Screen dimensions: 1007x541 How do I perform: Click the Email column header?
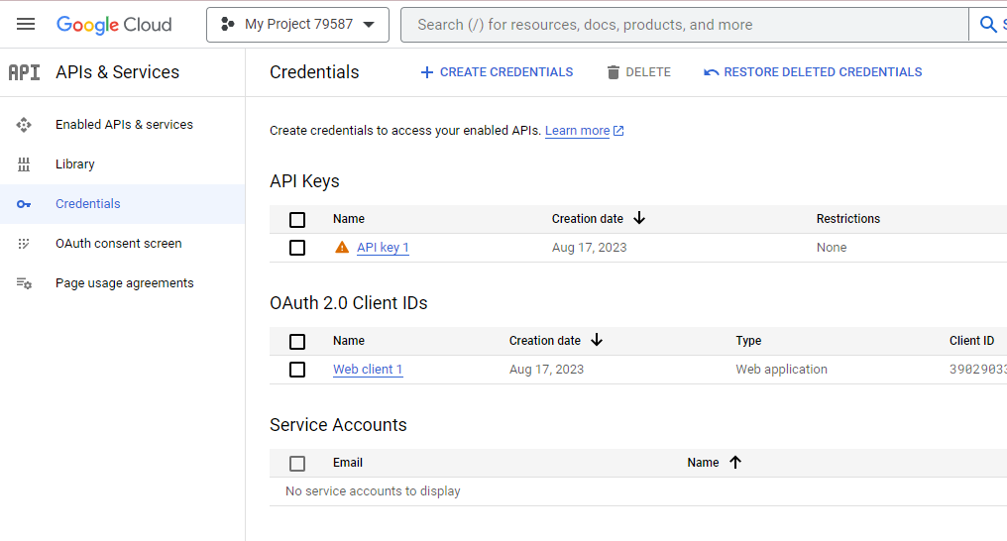point(348,463)
